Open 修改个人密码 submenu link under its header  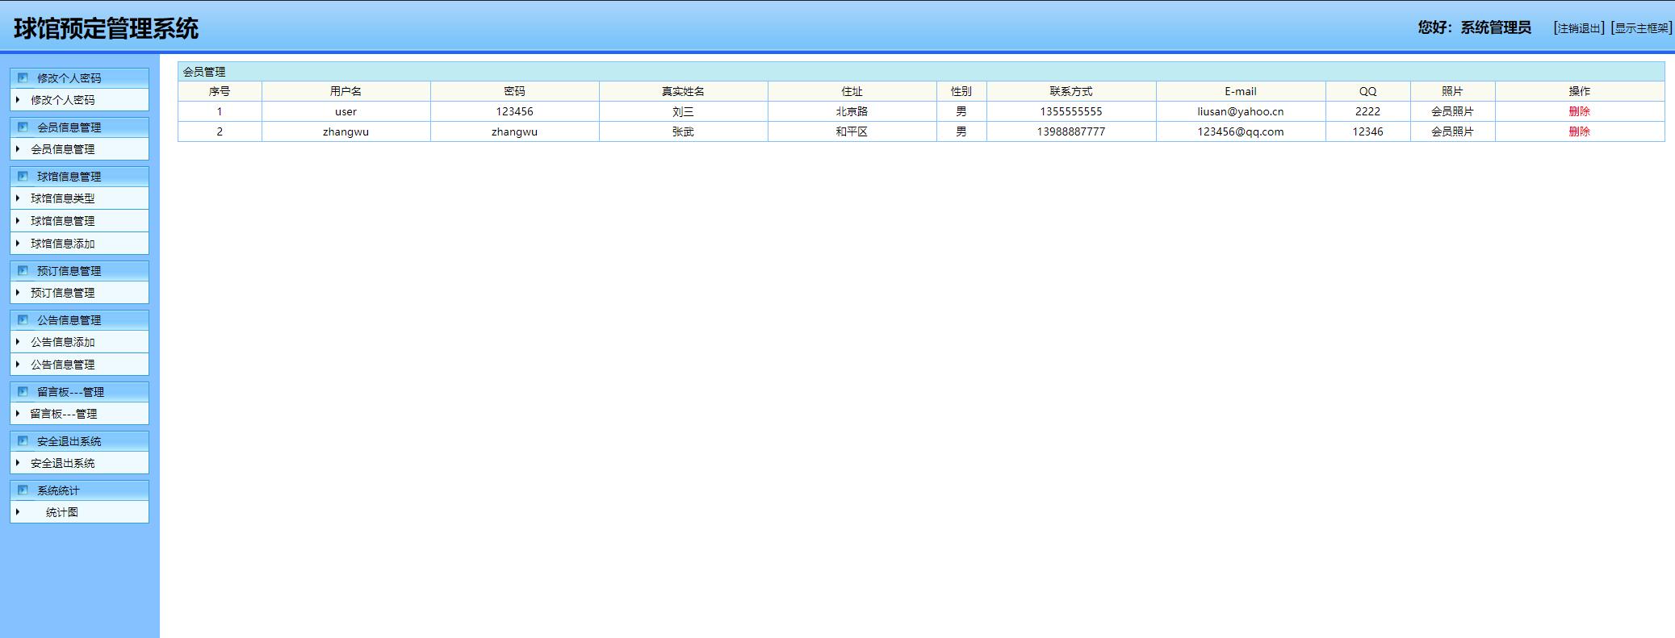63,100
